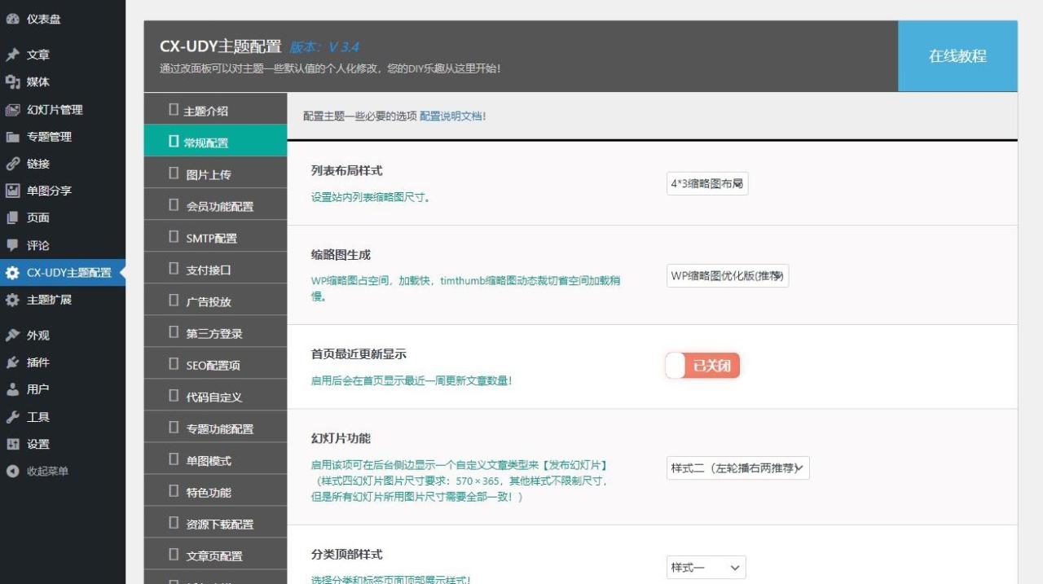The height and width of the screenshot is (584, 1043).
Task: Open the 列表布局样式 dropdown
Action: click(x=707, y=184)
